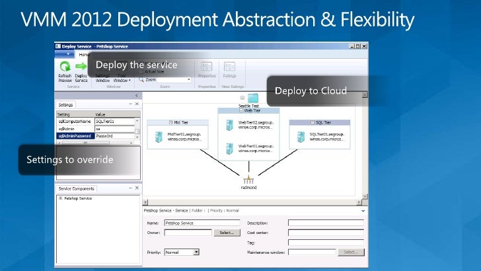This screenshot has width=481, height=271.
Task: Select Petshop Service in the components tree
Action: 78,198
